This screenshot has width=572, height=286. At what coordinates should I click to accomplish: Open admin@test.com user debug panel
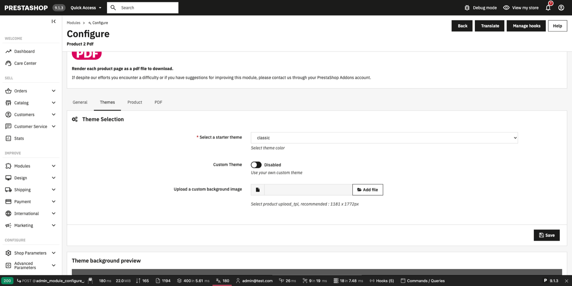(x=254, y=281)
